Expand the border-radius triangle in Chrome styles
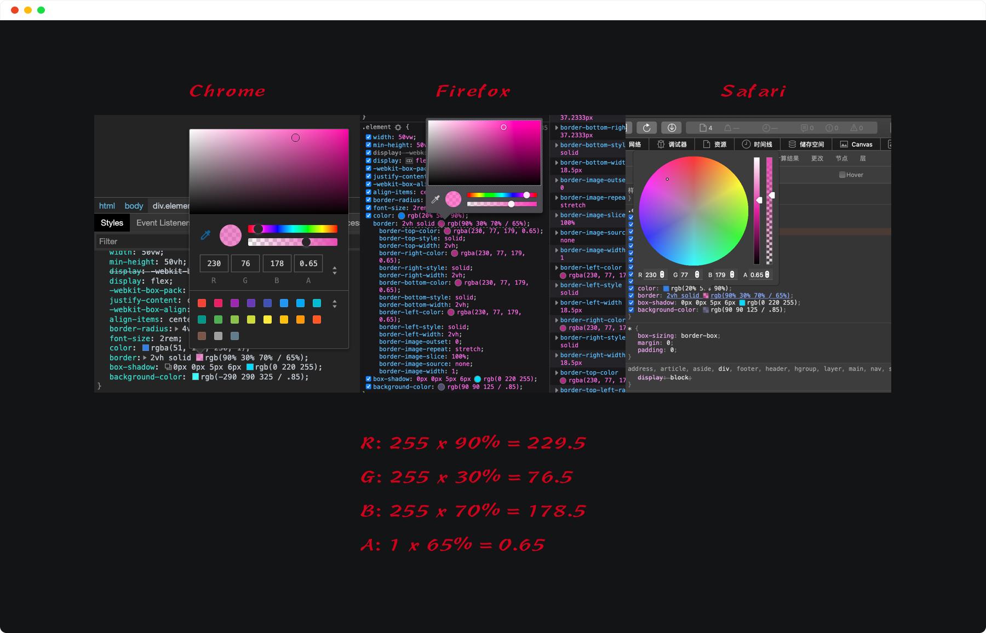Viewport: 986px width, 633px height. [176, 329]
